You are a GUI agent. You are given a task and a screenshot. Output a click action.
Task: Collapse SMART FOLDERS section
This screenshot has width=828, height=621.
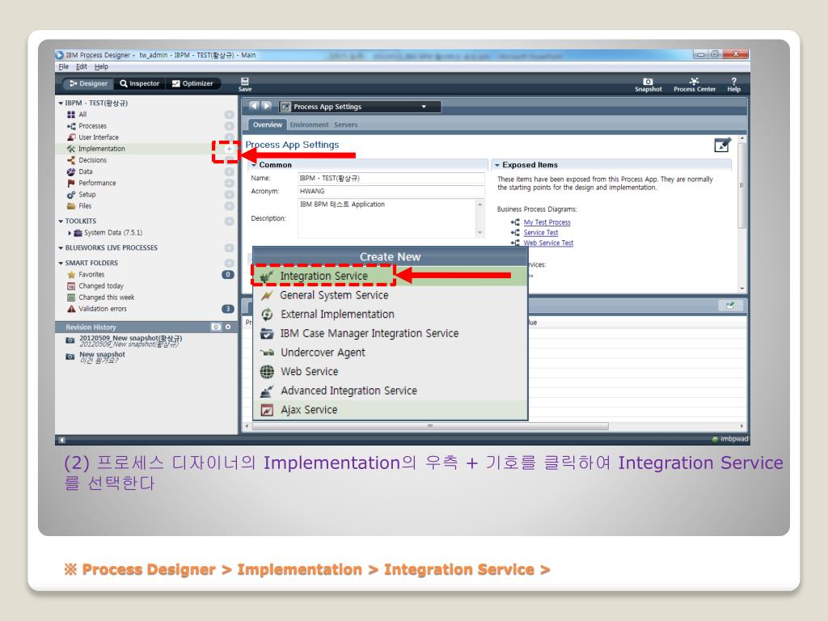click(60, 263)
